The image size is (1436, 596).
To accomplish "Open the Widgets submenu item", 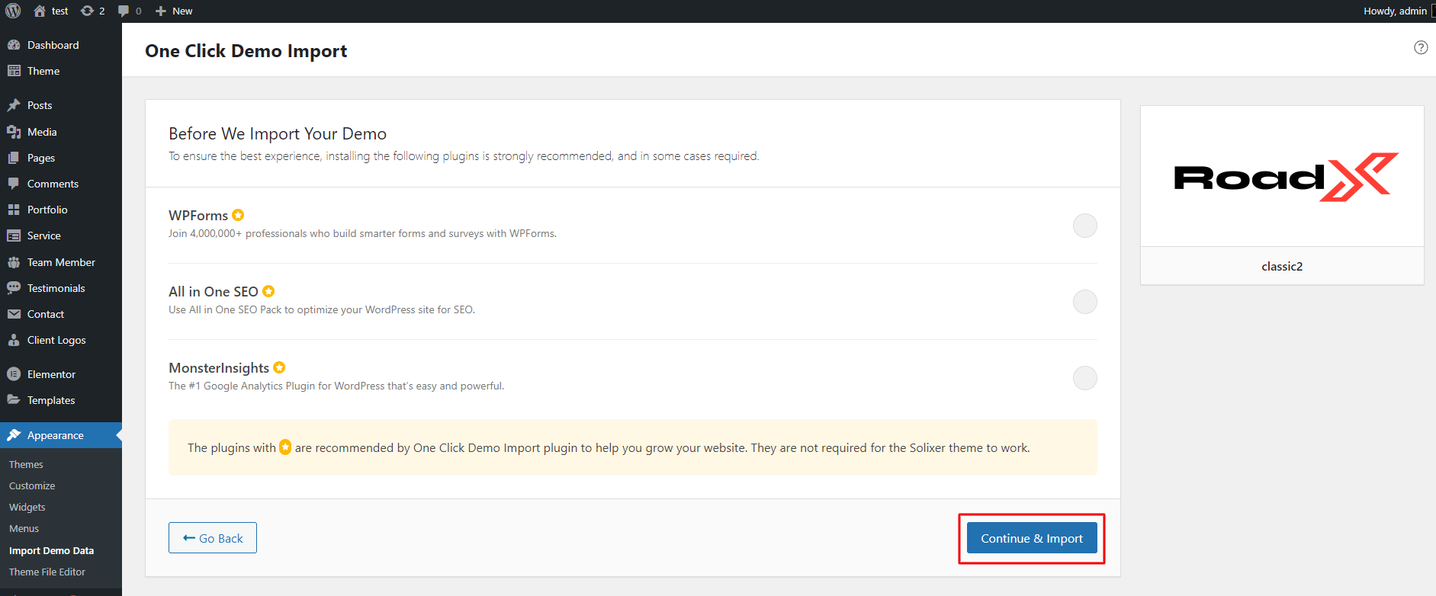I will pyautogui.click(x=27, y=507).
